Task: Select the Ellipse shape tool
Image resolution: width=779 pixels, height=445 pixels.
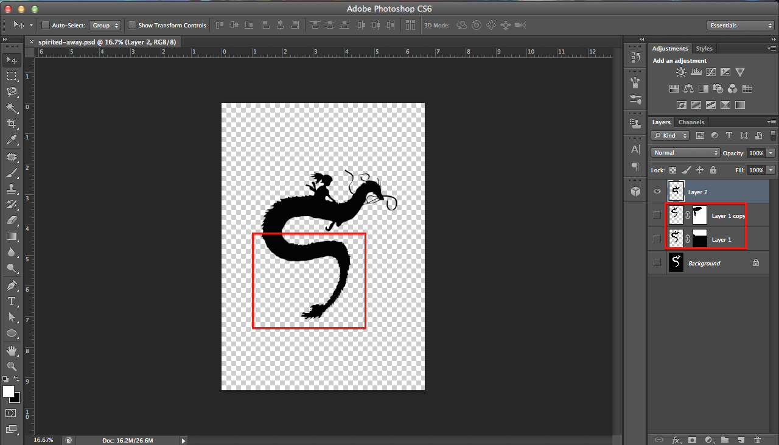Action: (12, 334)
